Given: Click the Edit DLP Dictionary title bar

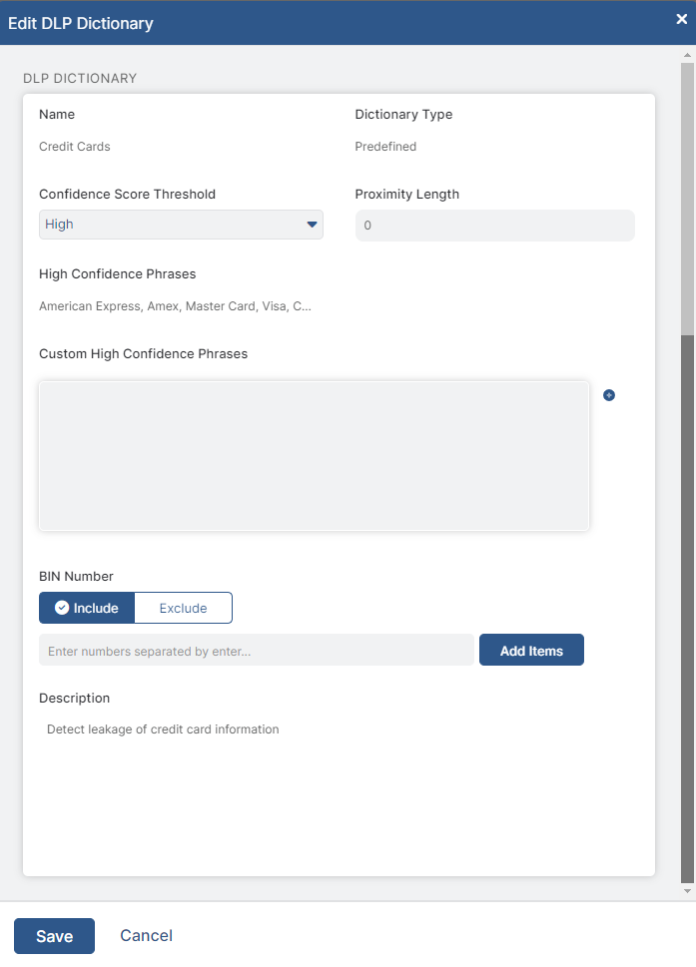Looking at the screenshot, I should click(x=300, y=22).
